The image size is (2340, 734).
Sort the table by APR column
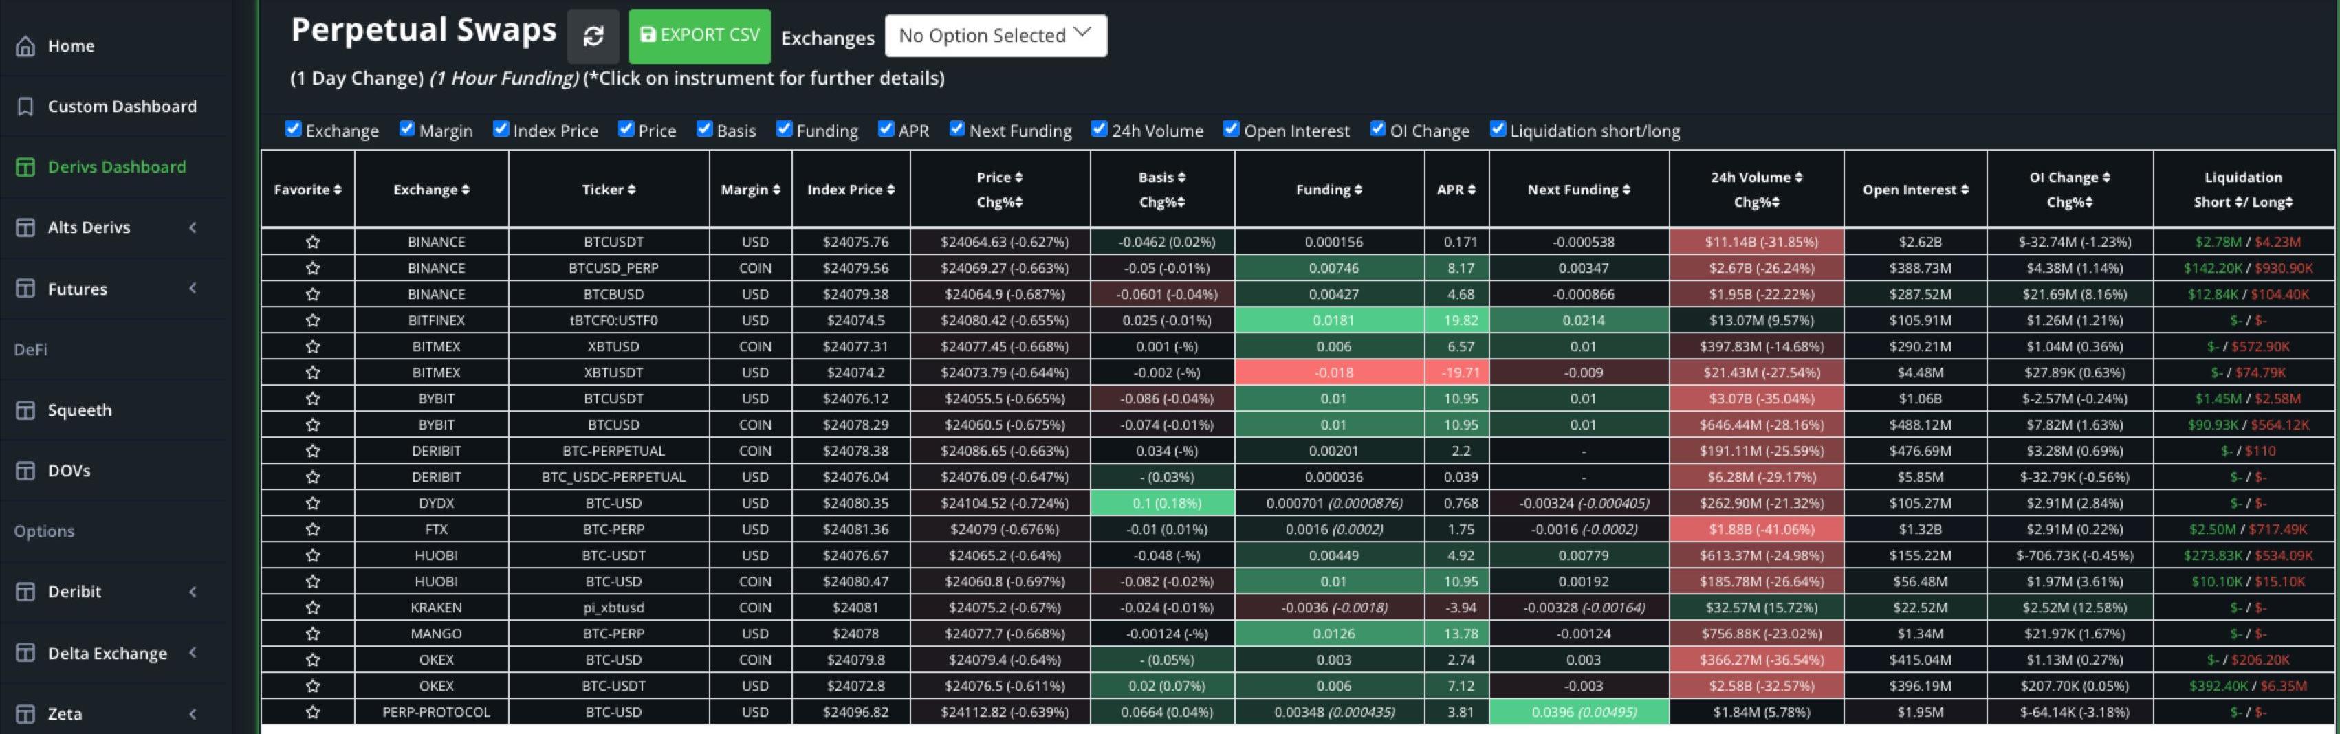pyautogui.click(x=1455, y=190)
